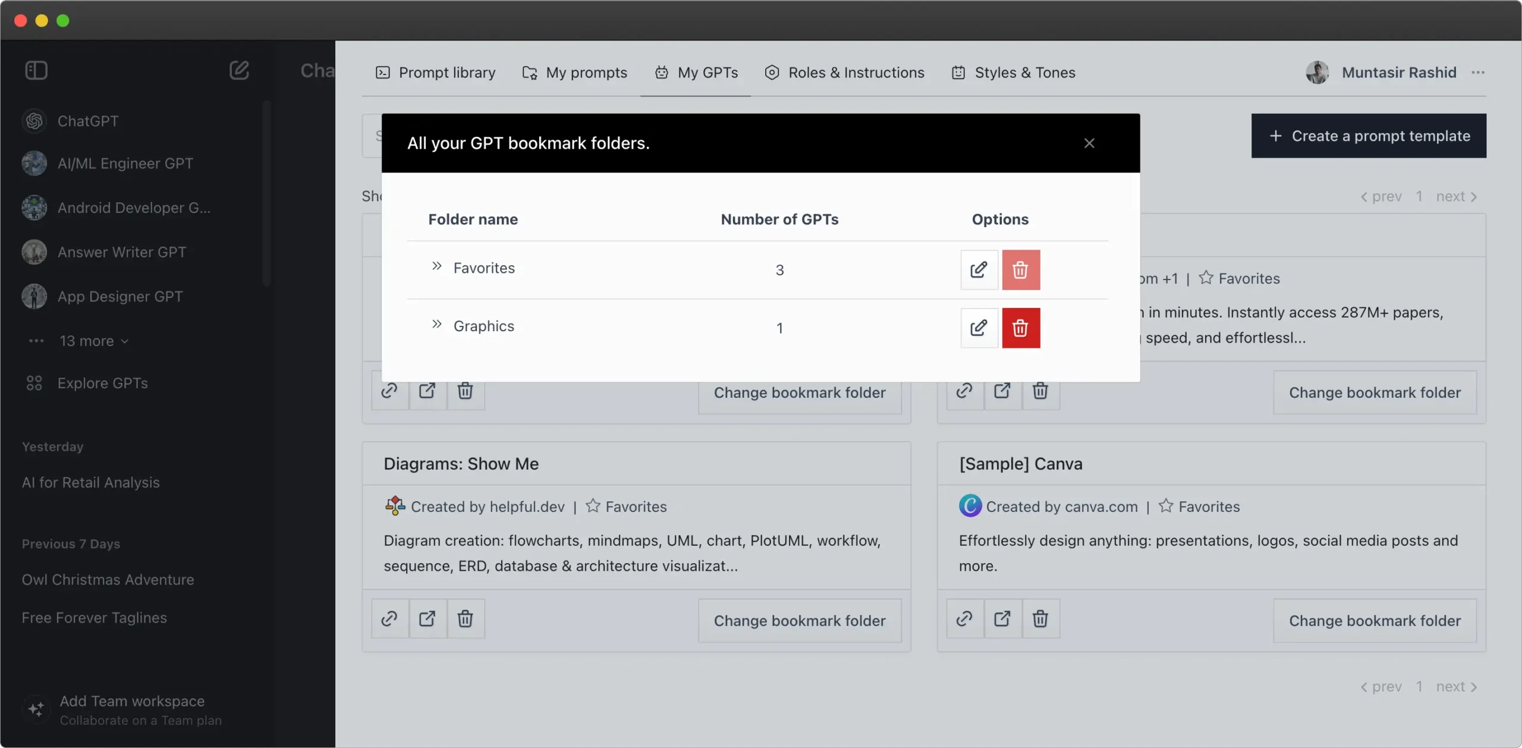Viewport: 1522px width, 748px height.
Task: Copy link for Diagrams: Show Me
Action: tap(389, 619)
